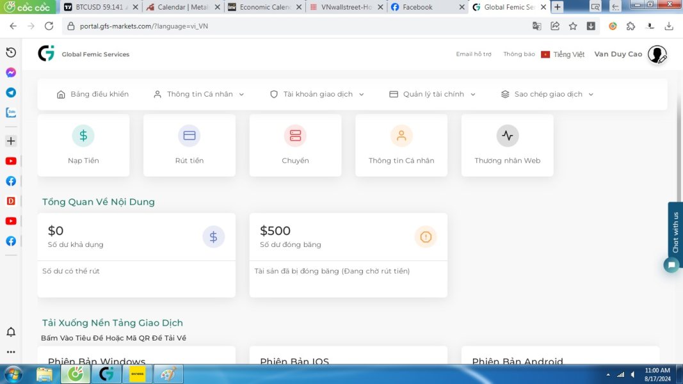Expand the Thông tin Cá nhân menu

(x=199, y=94)
